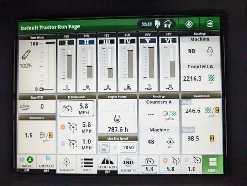Open the Guidance shortcut
This screenshot has width=247, height=186.
click(x=66, y=164)
